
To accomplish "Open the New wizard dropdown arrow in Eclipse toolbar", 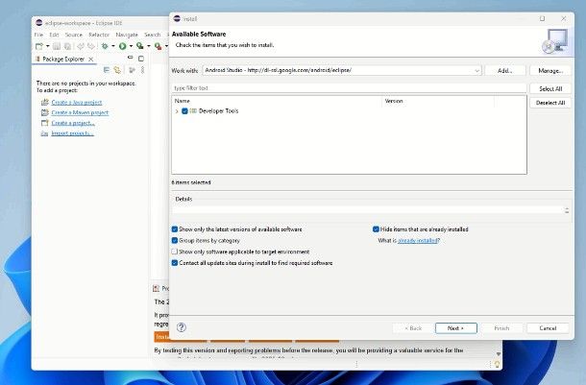I will pos(47,46).
